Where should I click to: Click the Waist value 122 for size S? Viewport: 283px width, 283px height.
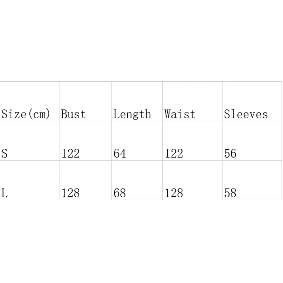(174, 154)
